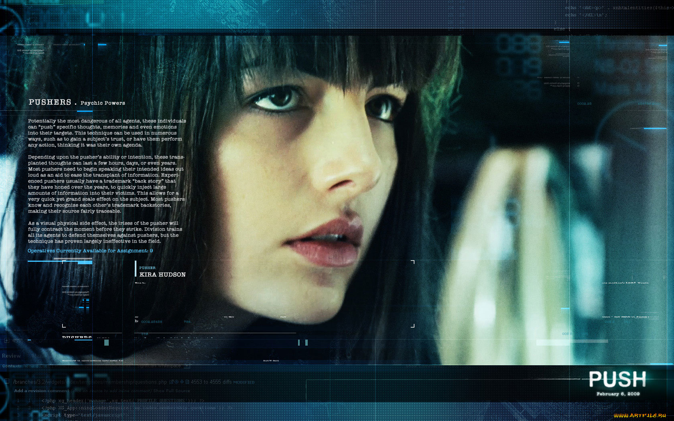The image size is (674, 421).
Task: Click the www.artfile.ru watermark
Action: tap(639, 415)
